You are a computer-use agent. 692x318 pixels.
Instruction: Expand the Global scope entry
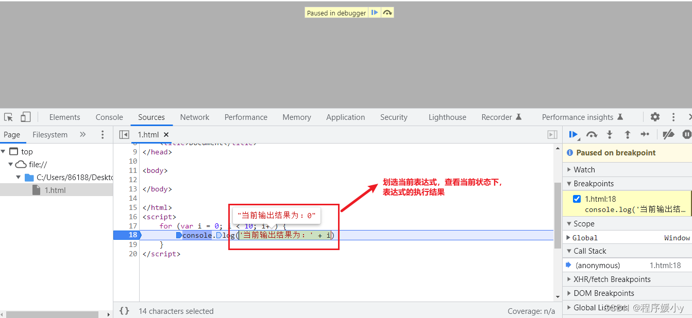coord(568,238)
